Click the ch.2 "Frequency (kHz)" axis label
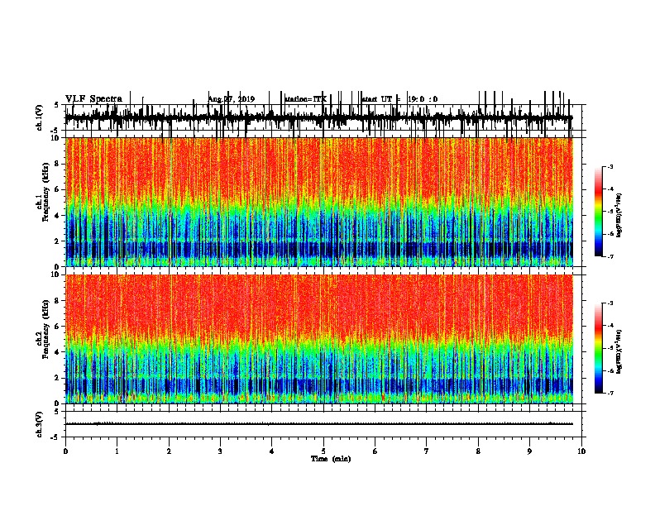The width and height of the screenshot is (655, 506). 45,329
